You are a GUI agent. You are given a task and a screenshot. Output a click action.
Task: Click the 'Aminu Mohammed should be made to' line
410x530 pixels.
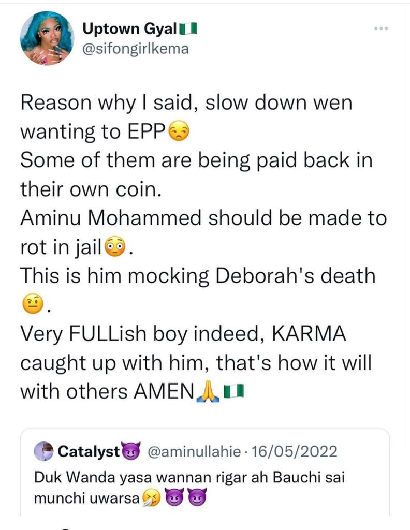(x=203, y=218)
